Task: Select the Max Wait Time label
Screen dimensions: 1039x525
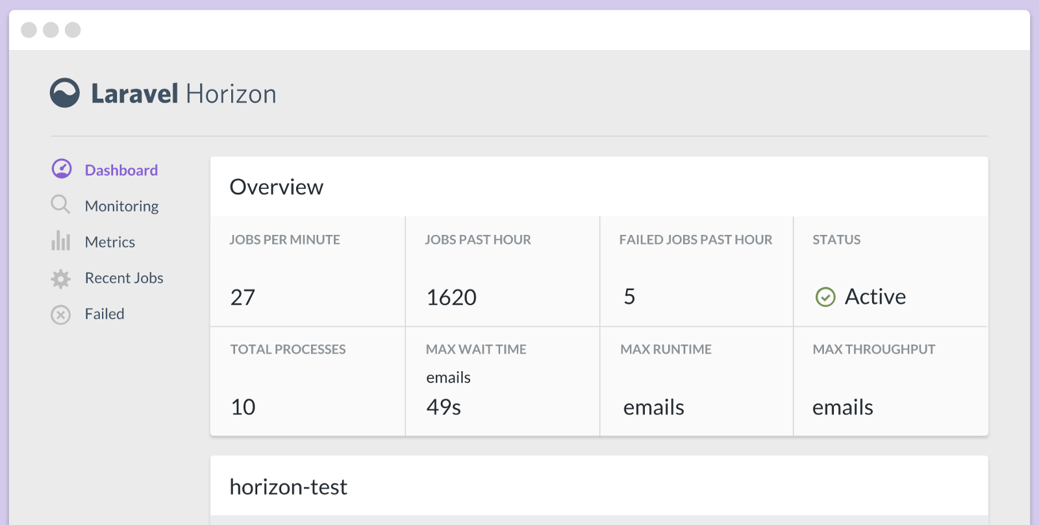Action: (476, 349)
